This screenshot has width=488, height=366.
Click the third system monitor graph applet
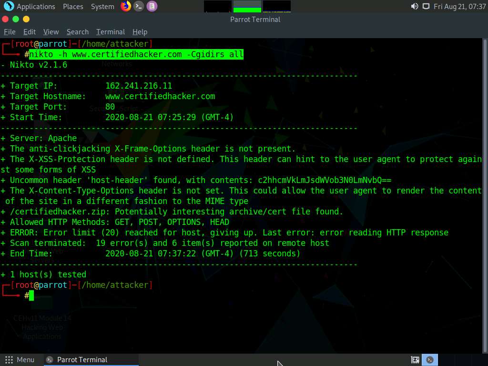277,7
